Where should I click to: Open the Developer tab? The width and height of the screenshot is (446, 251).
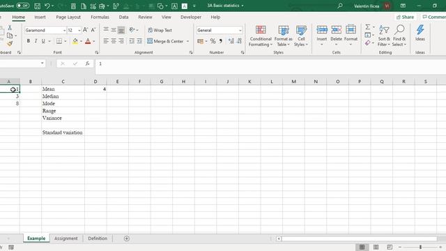tap(191, 17)
